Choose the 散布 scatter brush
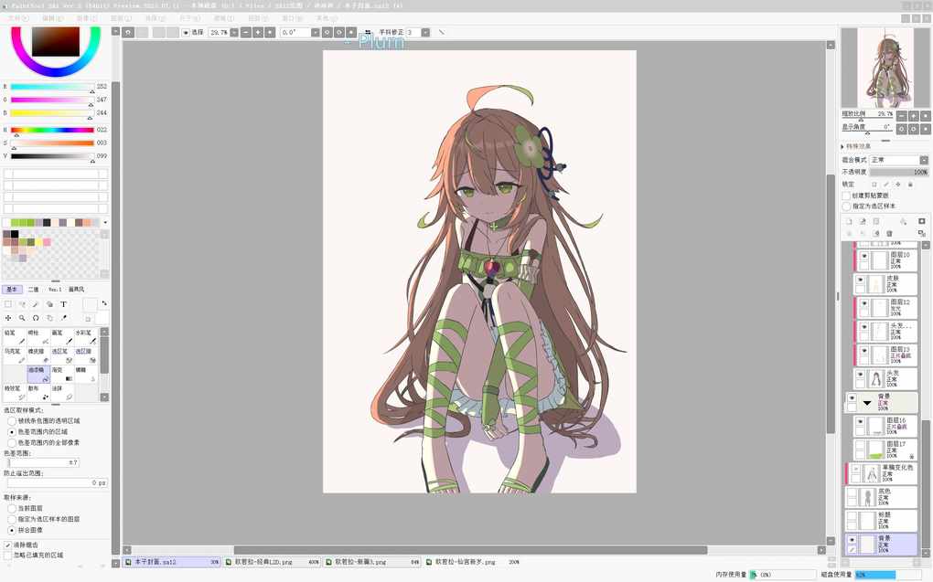 click(38, 392)
